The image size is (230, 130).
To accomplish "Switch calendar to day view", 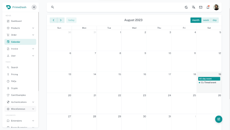I will [x=214, y=20].
